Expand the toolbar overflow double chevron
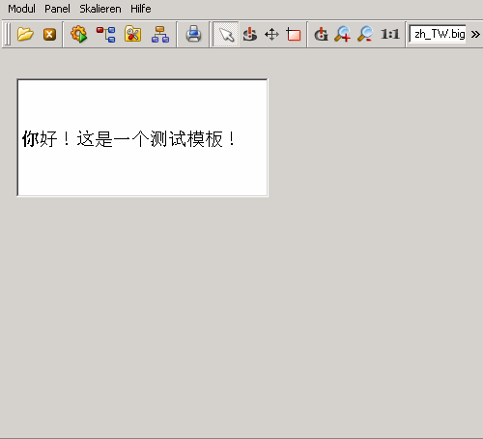The width and height of the screenshot is (483, 439). pos(475,34)
